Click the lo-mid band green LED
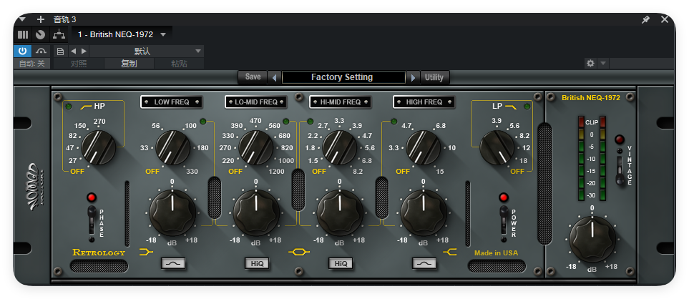This screenshot has width=689, height=299. coord(286,121)
